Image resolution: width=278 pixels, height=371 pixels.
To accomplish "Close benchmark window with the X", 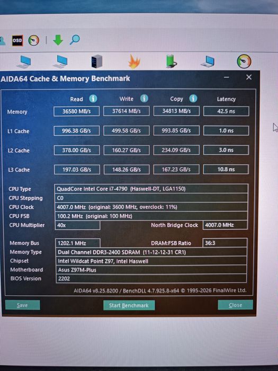I will [249, 77].
